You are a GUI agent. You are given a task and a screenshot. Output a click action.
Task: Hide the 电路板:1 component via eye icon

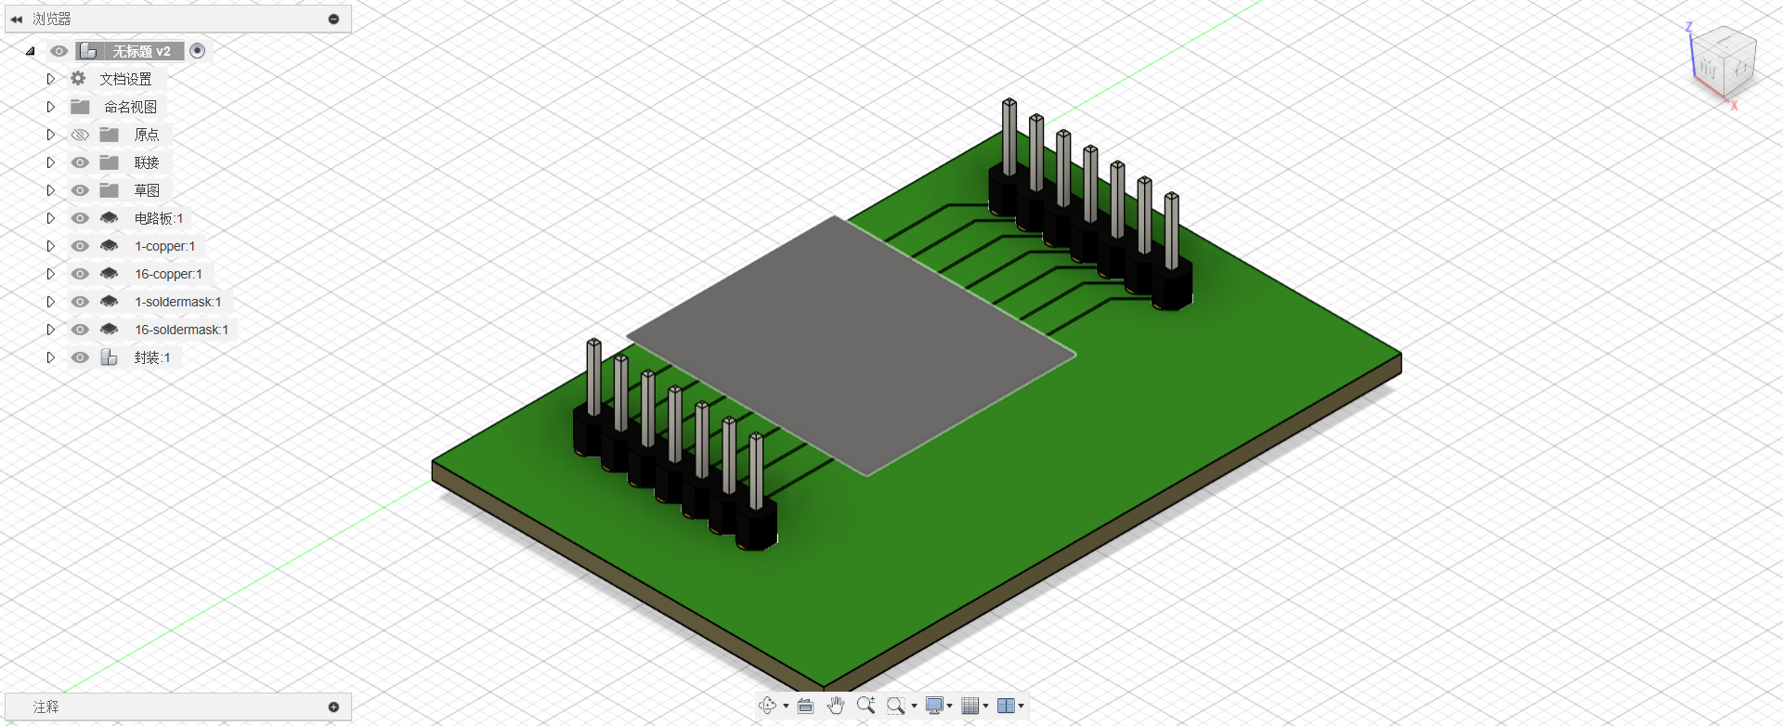tap(80, 218)
